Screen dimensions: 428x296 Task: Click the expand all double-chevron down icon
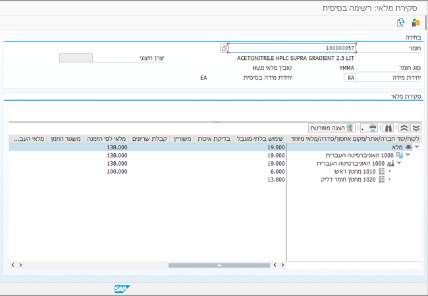point(416,128)
